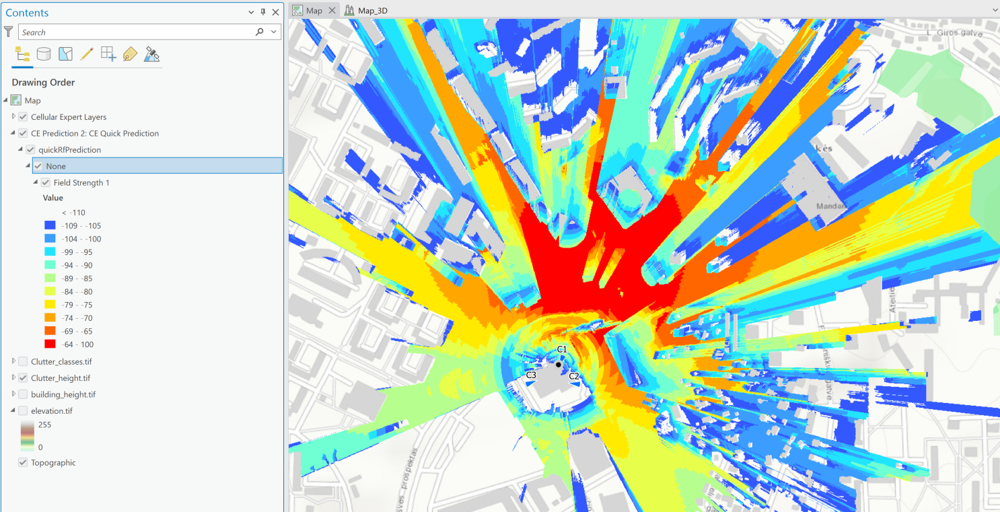Select List By Editing pencil icon
This screenshot has height=512, width=1000.
tap(87, 54)
